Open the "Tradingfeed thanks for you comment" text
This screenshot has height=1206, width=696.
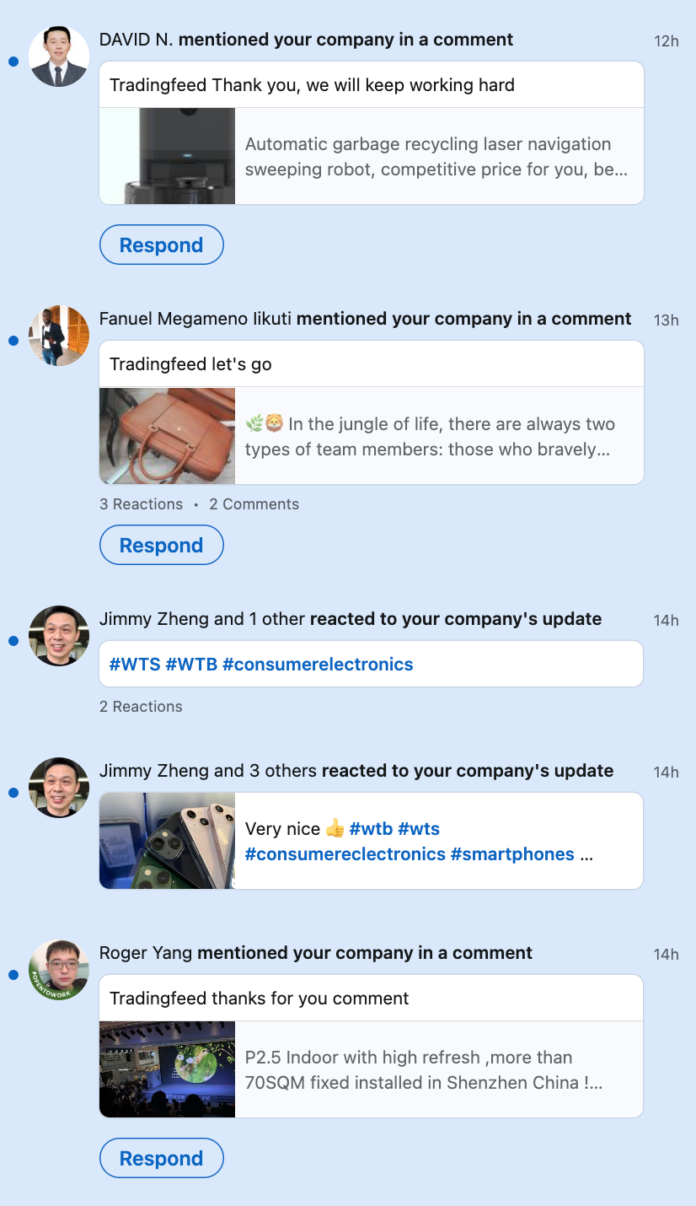260,999
